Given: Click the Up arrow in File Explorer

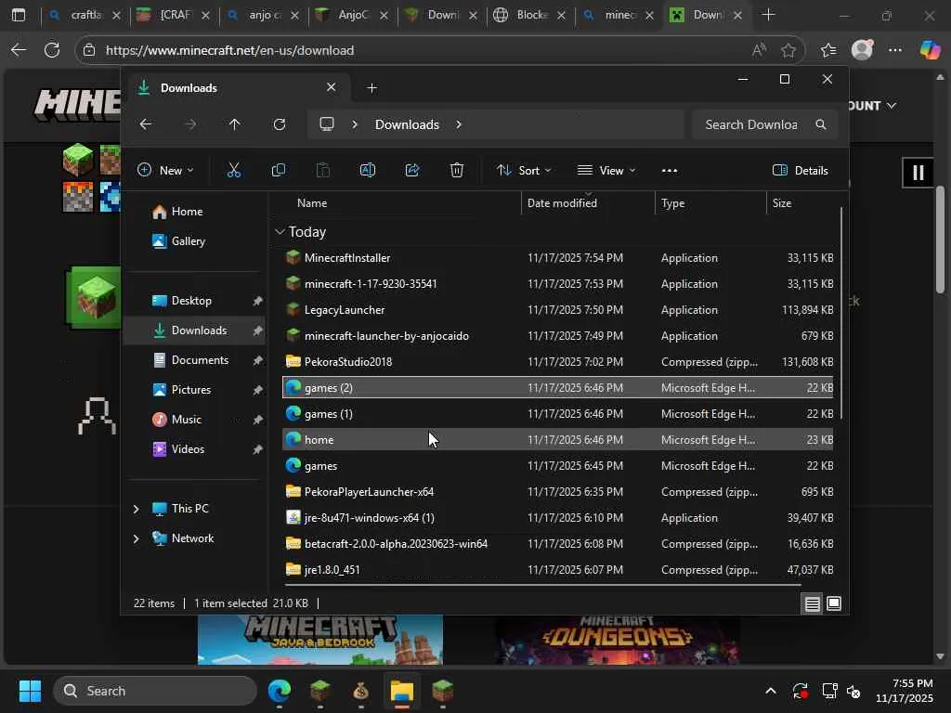Looking at the screenshot, I should [235, 124].
